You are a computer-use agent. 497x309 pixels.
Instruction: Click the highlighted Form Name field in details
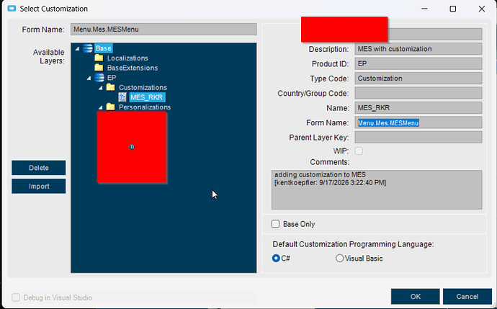(x=418, y=122)
